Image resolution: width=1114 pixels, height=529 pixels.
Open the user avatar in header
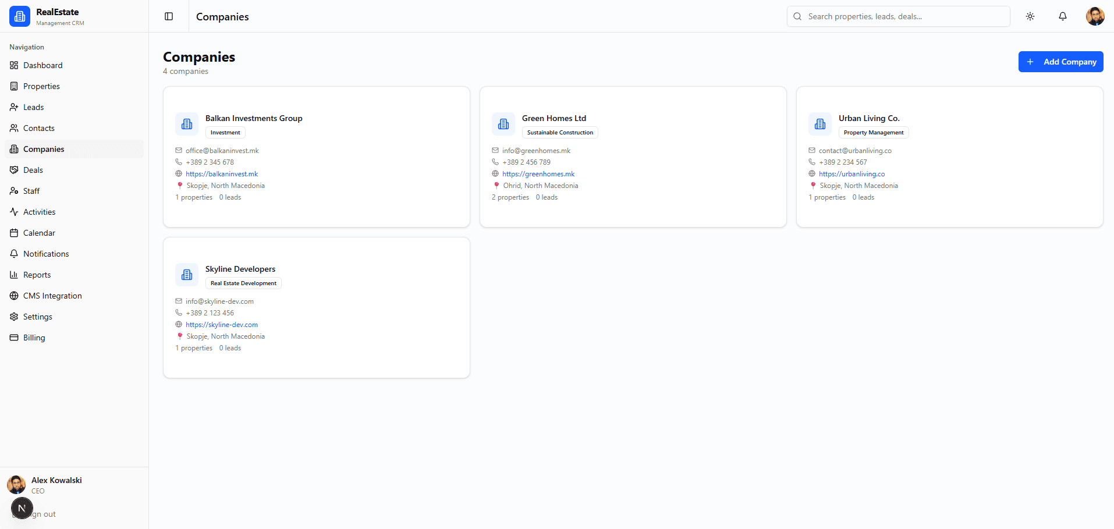click(1095, 16)
